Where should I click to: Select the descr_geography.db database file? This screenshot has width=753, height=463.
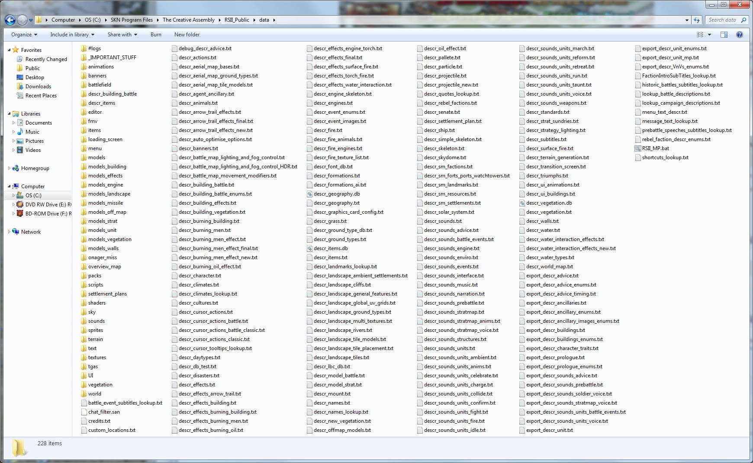[x=337, y=194]
